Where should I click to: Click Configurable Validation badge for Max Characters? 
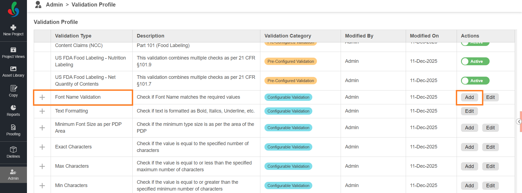coord(288,166)
